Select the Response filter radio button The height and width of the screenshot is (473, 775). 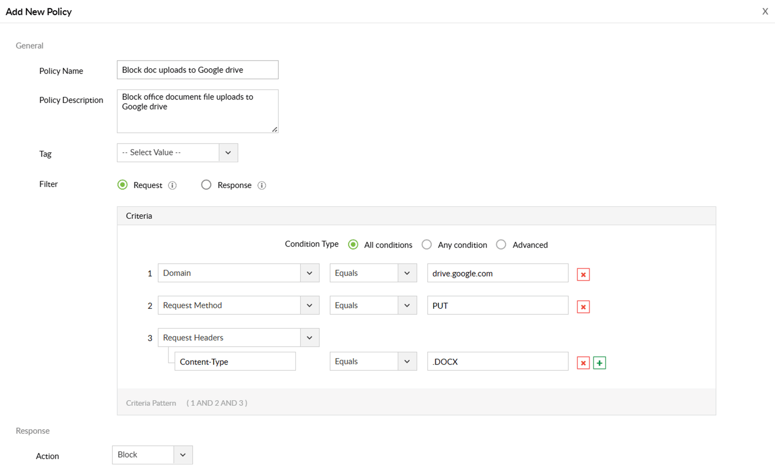click(x=206, y=185)
